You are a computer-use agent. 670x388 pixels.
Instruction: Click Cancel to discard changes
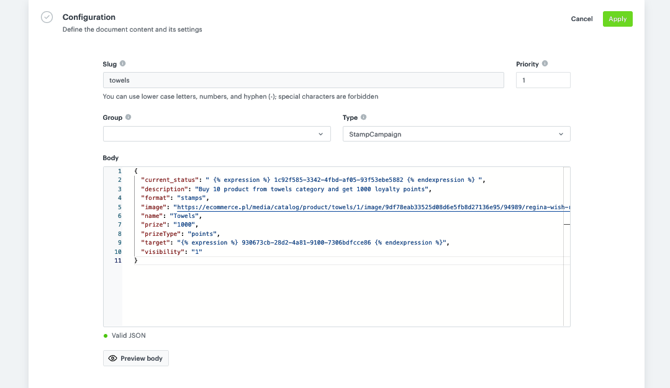[582, 19]
